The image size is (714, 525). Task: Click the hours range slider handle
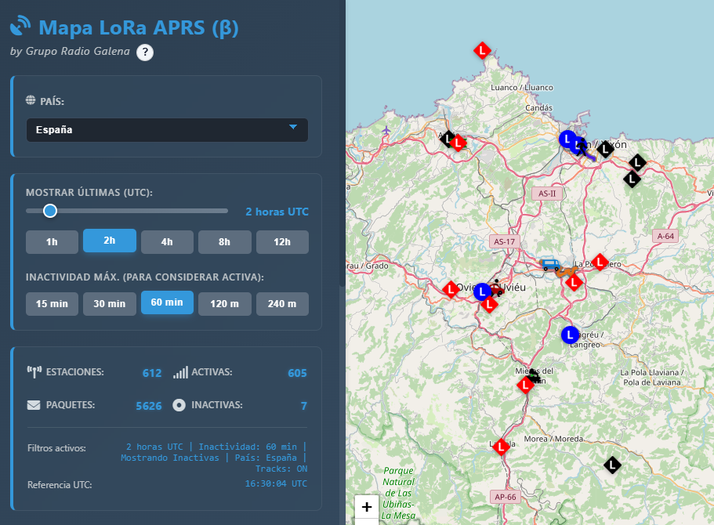(x=50, y=211)
